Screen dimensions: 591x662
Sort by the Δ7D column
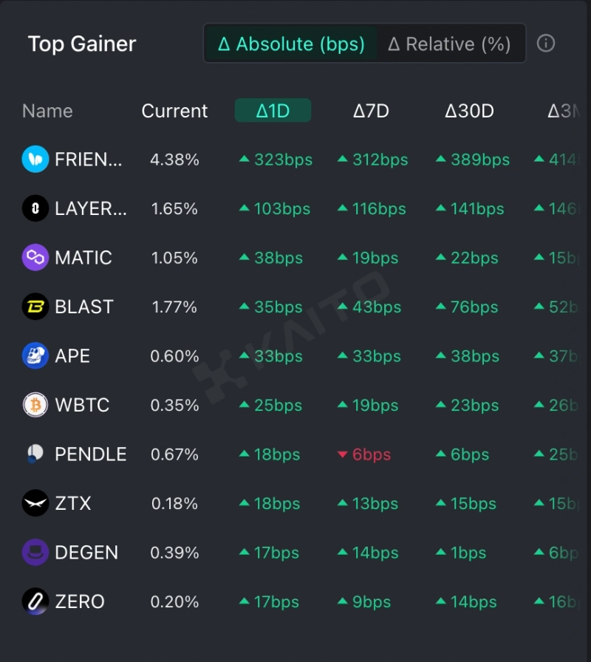click(x=371, y=111)
